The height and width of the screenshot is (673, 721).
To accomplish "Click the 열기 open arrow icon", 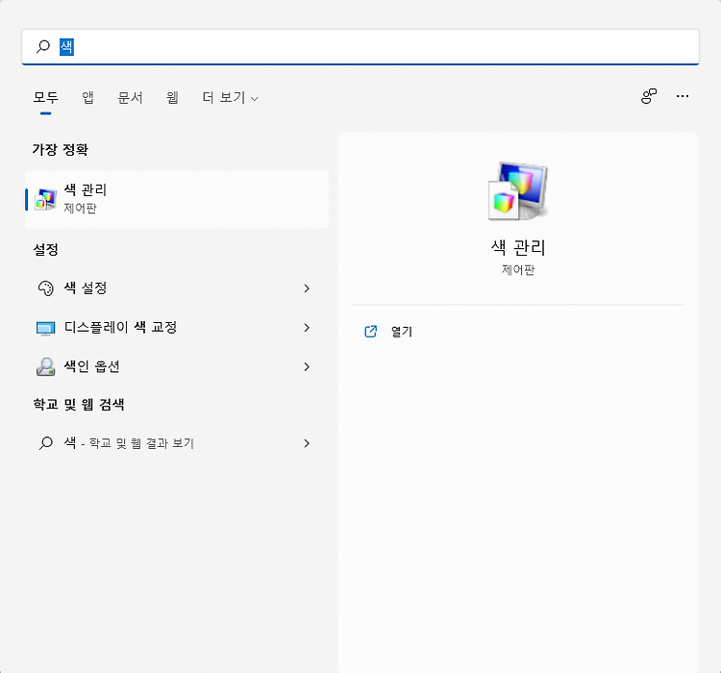I will [371, 331].
